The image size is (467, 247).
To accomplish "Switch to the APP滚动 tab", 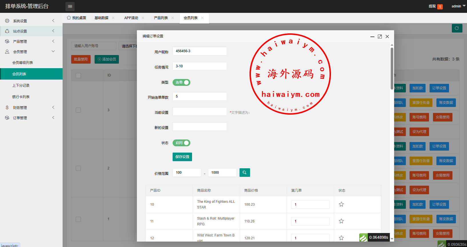I will [131, 18].
